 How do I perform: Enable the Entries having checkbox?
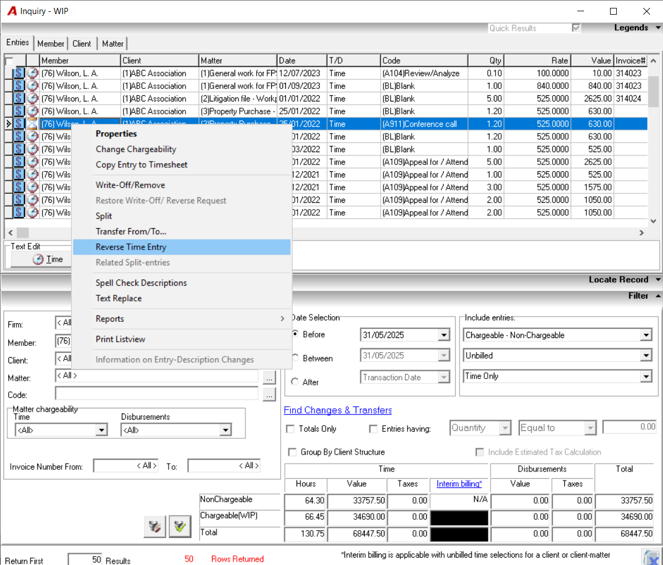373,429
